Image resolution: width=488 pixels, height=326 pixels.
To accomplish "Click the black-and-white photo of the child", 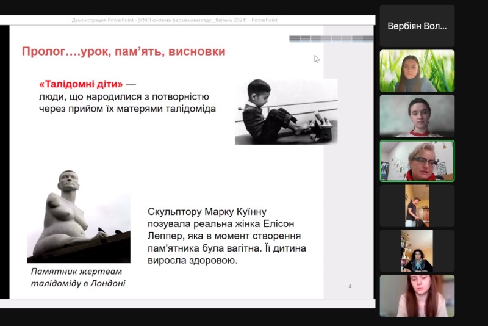I will [x=286, y=112].
